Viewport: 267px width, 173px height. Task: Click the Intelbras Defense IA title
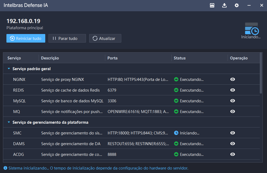coord(26,5)
